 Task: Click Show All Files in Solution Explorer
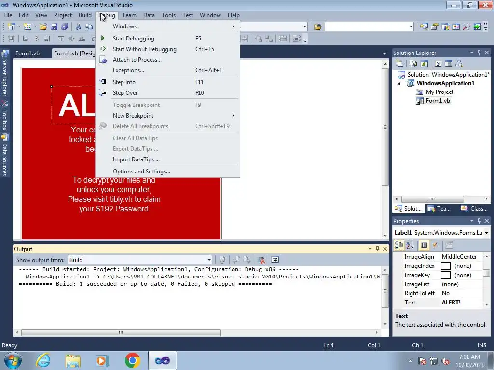pos(413,64)
